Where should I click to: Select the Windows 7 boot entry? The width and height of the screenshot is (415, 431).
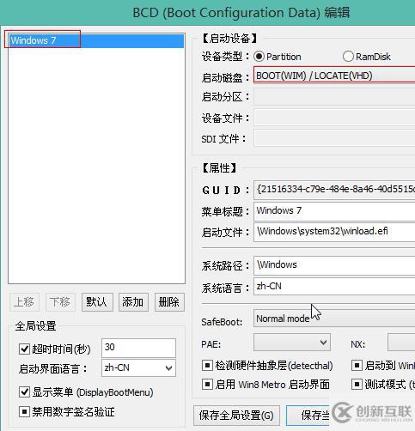coord(96,40)
